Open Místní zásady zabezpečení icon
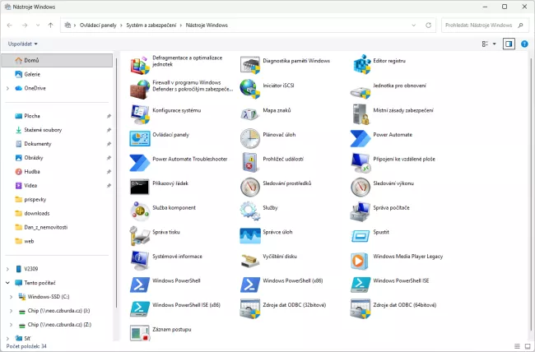Image resolution: width=535 pixels, height=352 pixels. point(361,114)
